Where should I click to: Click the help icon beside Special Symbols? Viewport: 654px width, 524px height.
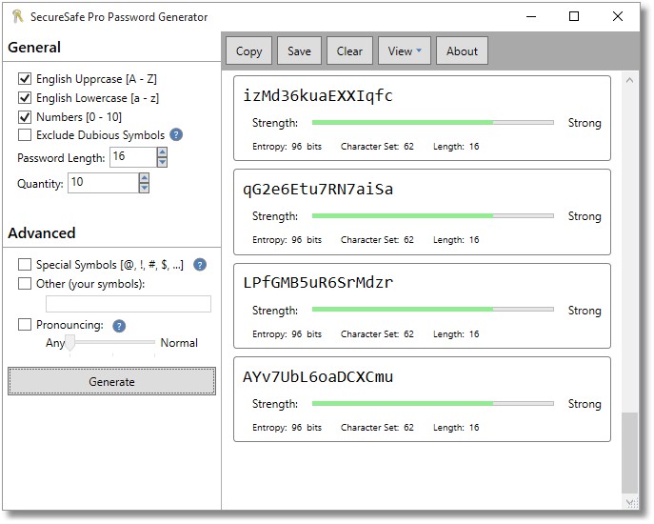(x=200, y=264)
